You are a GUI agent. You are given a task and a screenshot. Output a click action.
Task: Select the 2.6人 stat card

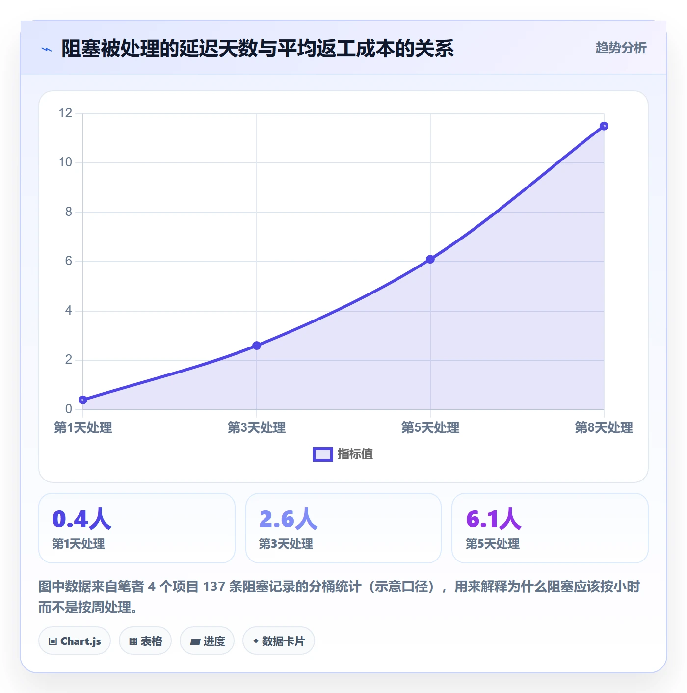coord(343,528)
